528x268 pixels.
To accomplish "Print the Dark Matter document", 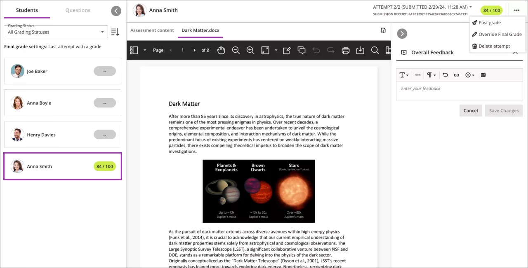I will tap(346, 50).
